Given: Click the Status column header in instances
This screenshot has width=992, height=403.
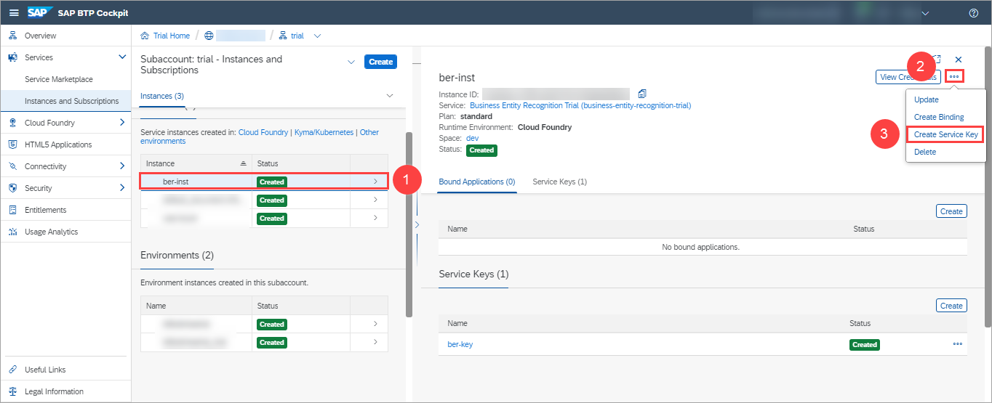Looking at the screenshot, I should 300,163.
